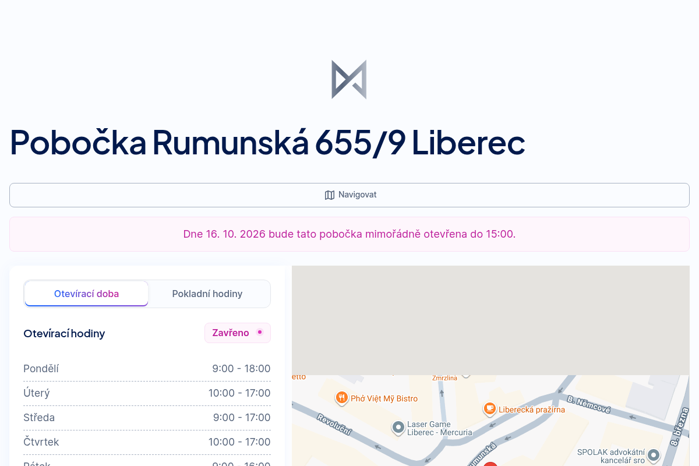
Task: Click the Čtvrtek day label
Action: coord(41,442)
